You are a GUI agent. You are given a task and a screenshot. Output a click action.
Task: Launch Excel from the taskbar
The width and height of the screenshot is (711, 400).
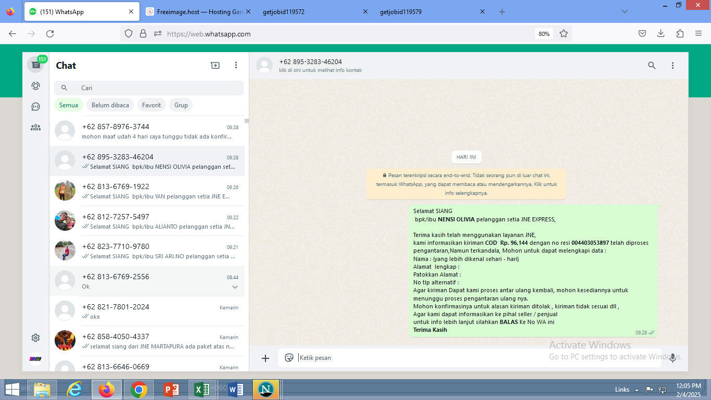point(201,390)
